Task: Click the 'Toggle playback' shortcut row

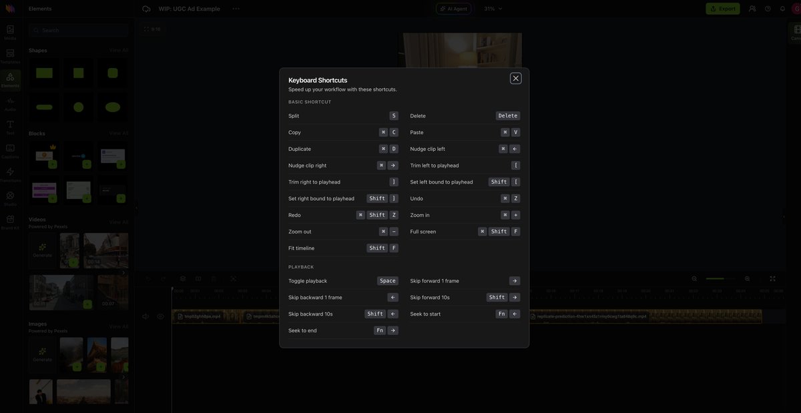Action: tap(343, 281)
